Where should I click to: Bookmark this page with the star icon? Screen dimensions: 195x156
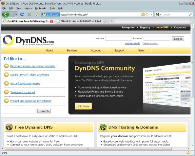click(x=147, y=14)
